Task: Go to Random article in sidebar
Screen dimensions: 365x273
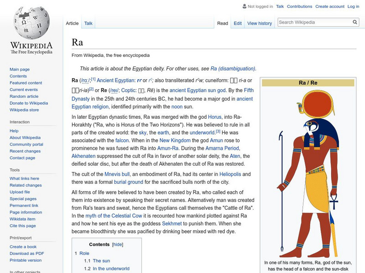Action: pos(24,96)
